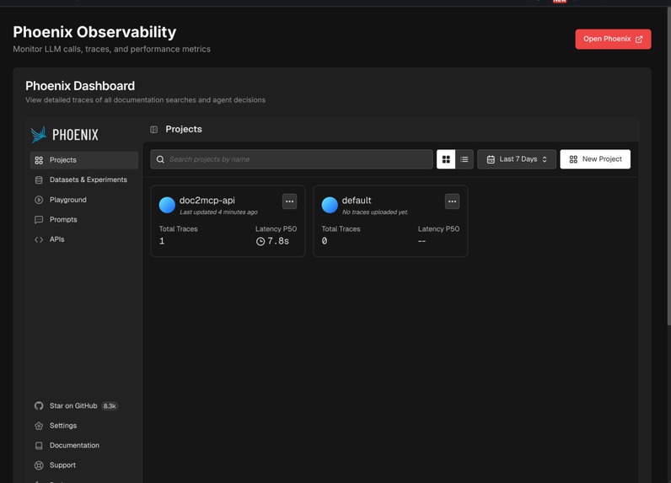Open the Prompts page
This screenshot has height=483, width=671.
tap(84, 219)
